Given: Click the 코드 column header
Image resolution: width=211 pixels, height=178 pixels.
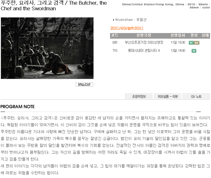Looking at the screenshot, I should (115, 35).
